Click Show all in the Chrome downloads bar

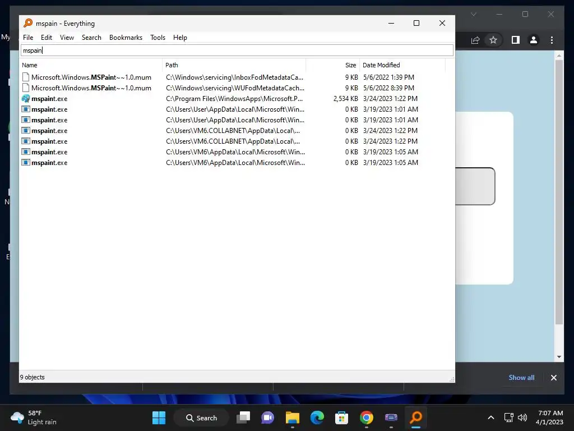521,378
